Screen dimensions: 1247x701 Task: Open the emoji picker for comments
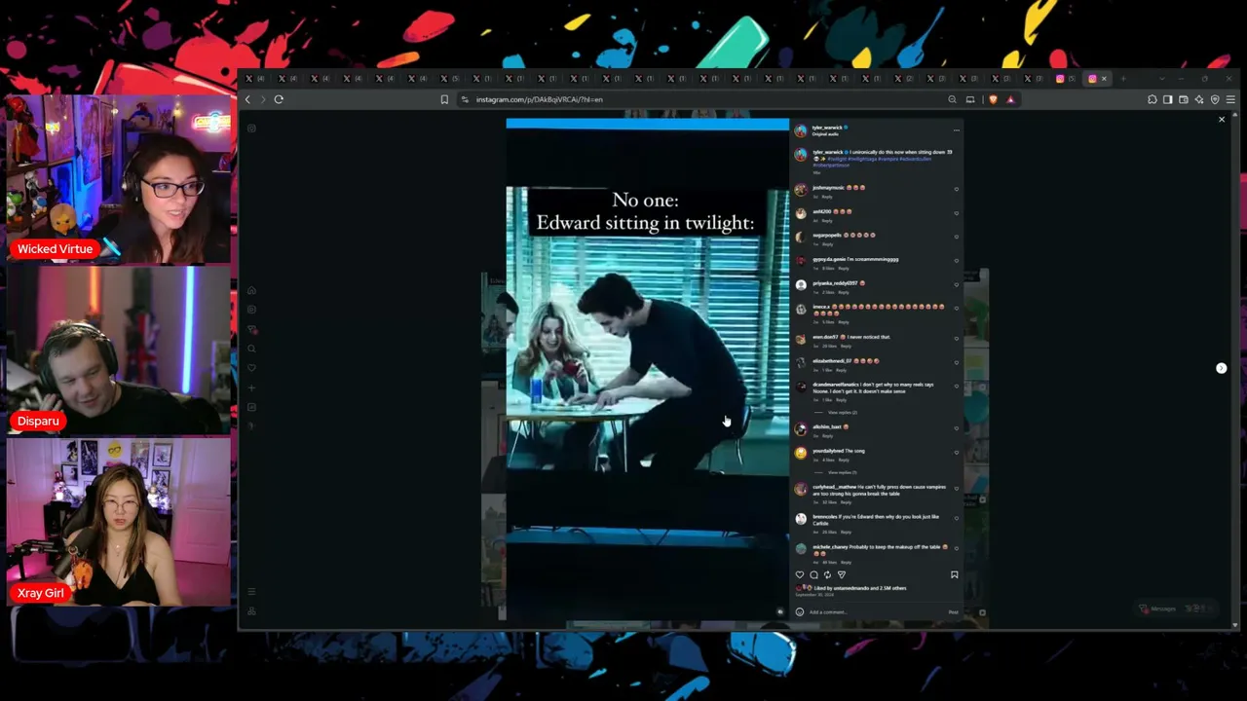coord(800,612)
